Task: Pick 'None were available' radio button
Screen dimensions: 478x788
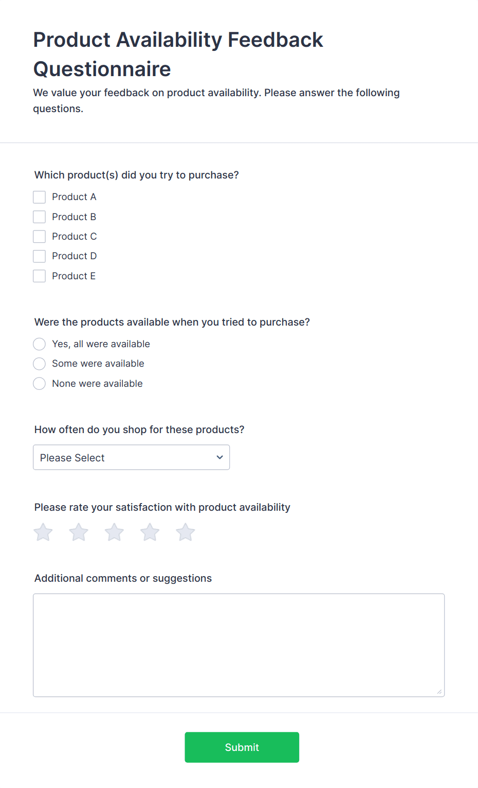Action: [40, 384]
